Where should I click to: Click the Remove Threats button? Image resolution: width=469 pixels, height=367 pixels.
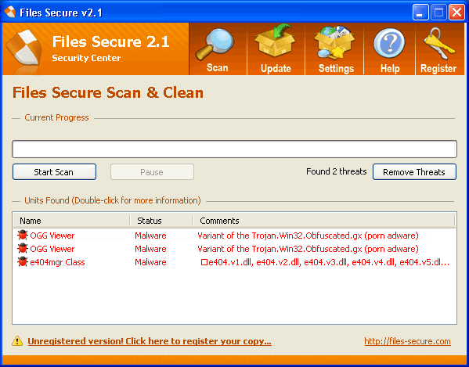[414, 172]
